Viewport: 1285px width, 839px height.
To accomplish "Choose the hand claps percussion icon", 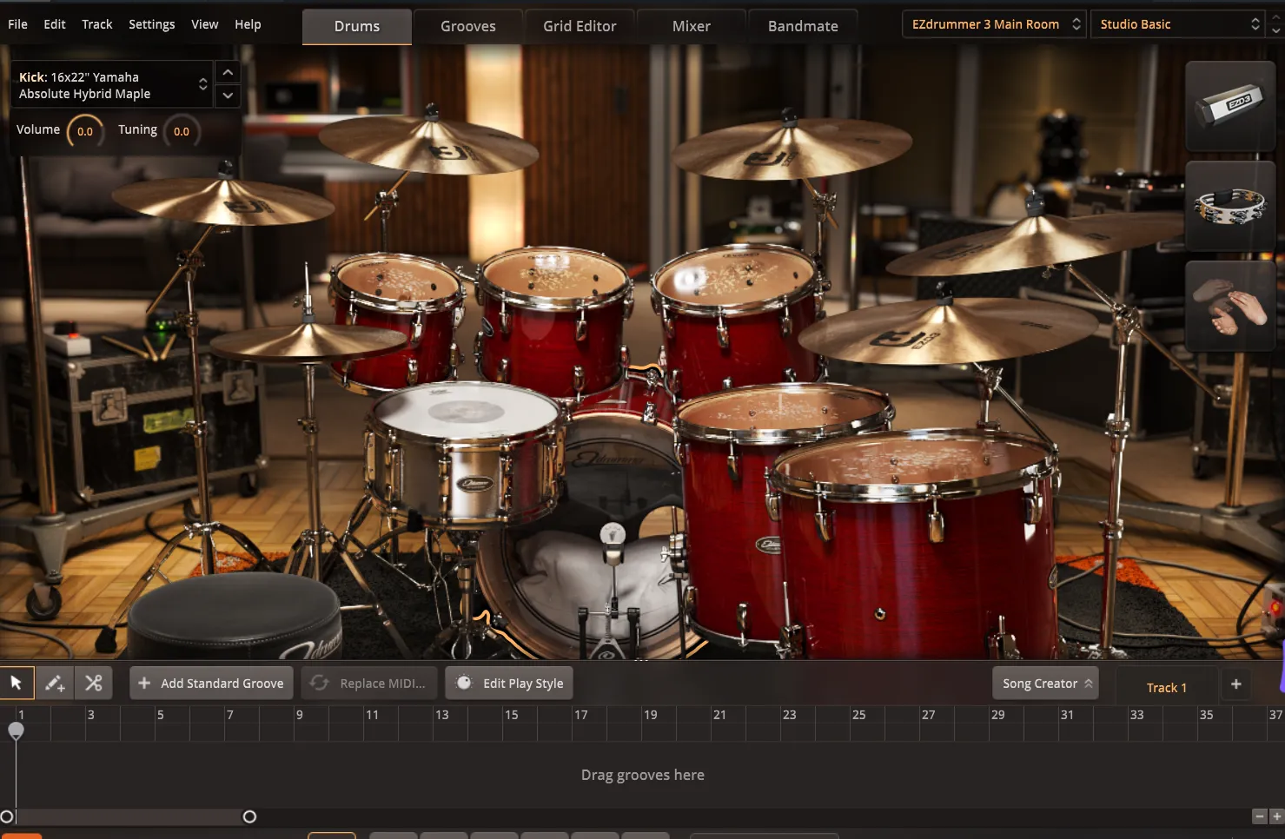I will pyautogui.click(x=1230, y=305).
